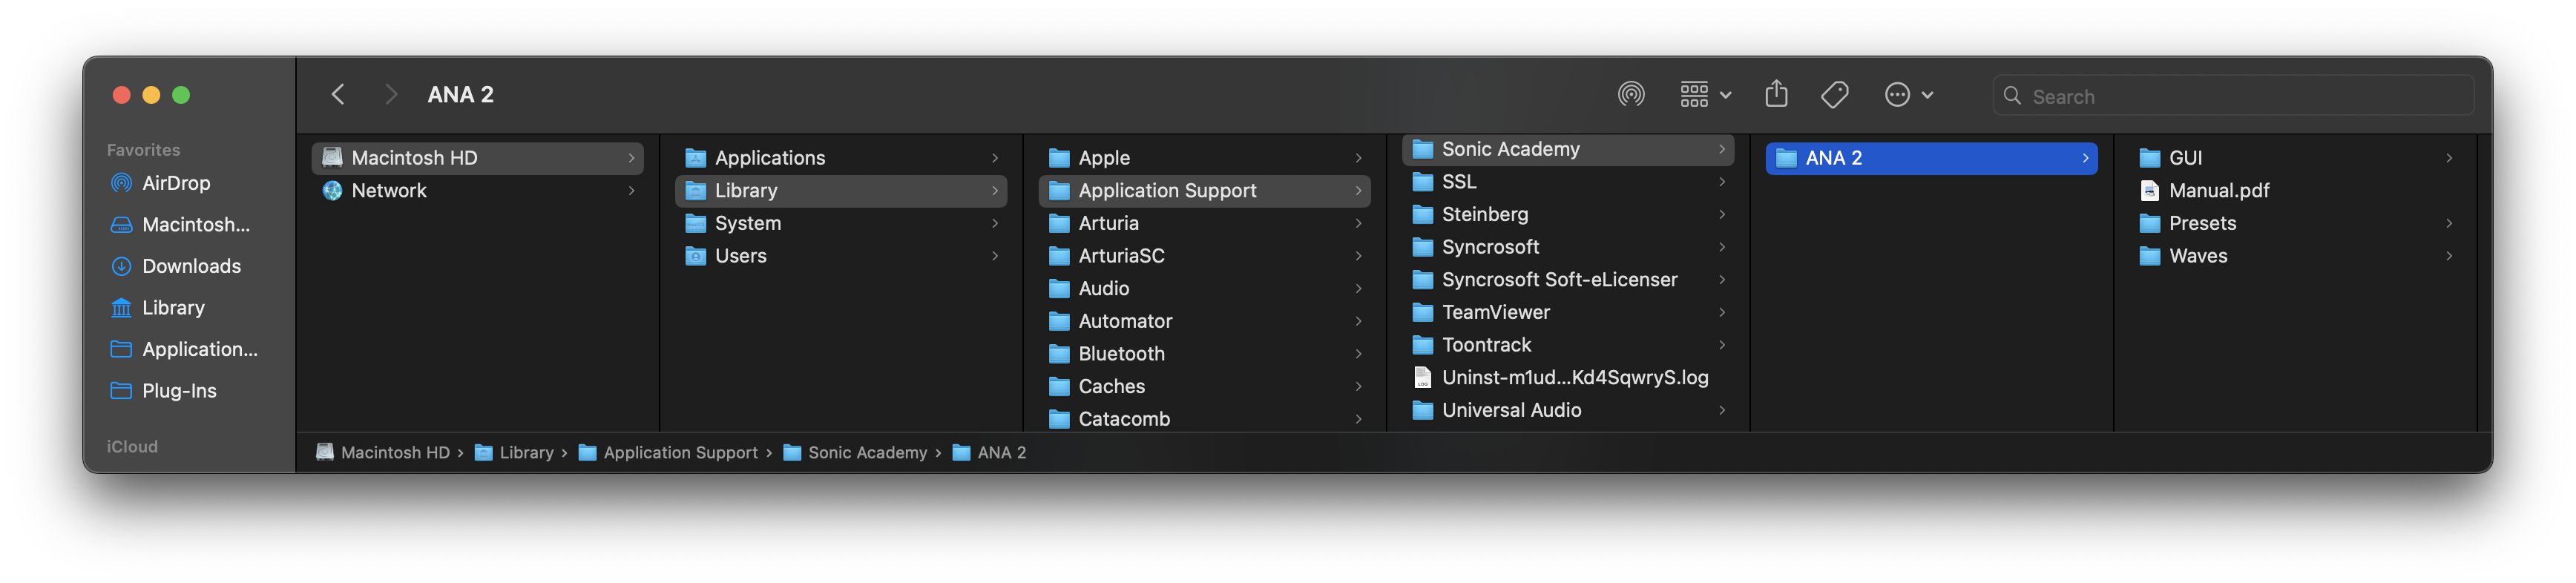
Task: Select the Manual.pdf file
Action: (2294, 191)
